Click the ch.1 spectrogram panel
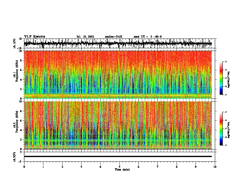 [x=118, y=75]
